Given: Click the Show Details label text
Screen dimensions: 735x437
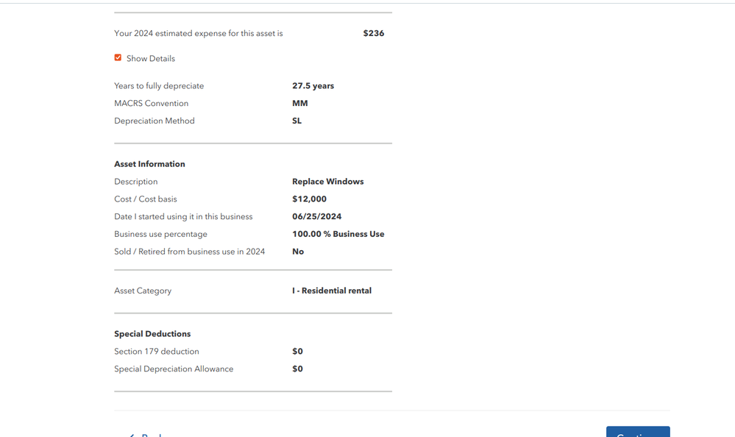Looking at the screenshot, I should [x=151, y=59].
